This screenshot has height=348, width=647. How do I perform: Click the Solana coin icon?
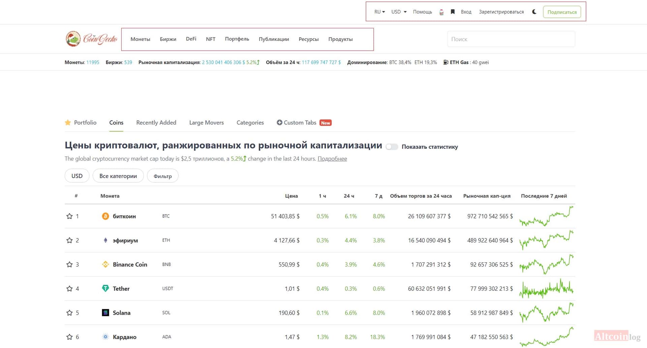coord(105,313)
